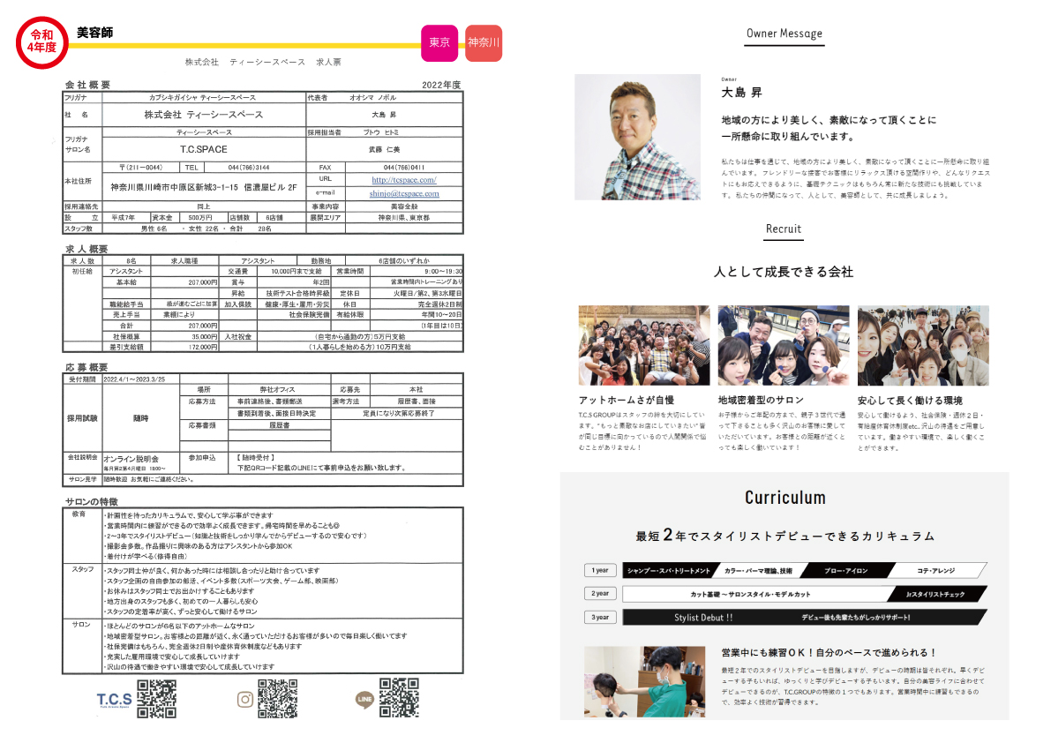
Task: Select the red 神奈川 area tag
Action: pos(484,43)
